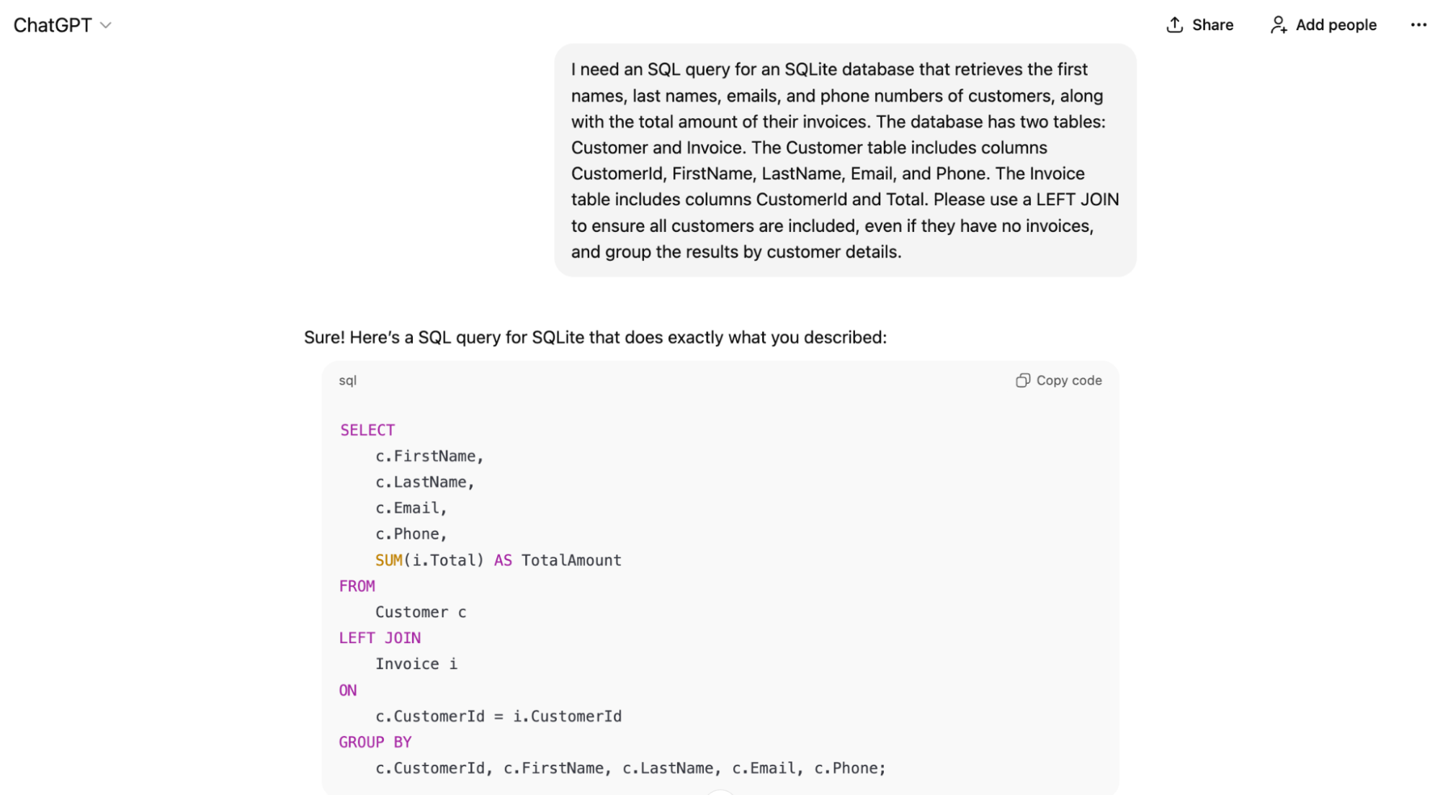This screenshot has width=1440, height=795.
Task: Click the "Customer c" table line
Action: tap(421, 612)
